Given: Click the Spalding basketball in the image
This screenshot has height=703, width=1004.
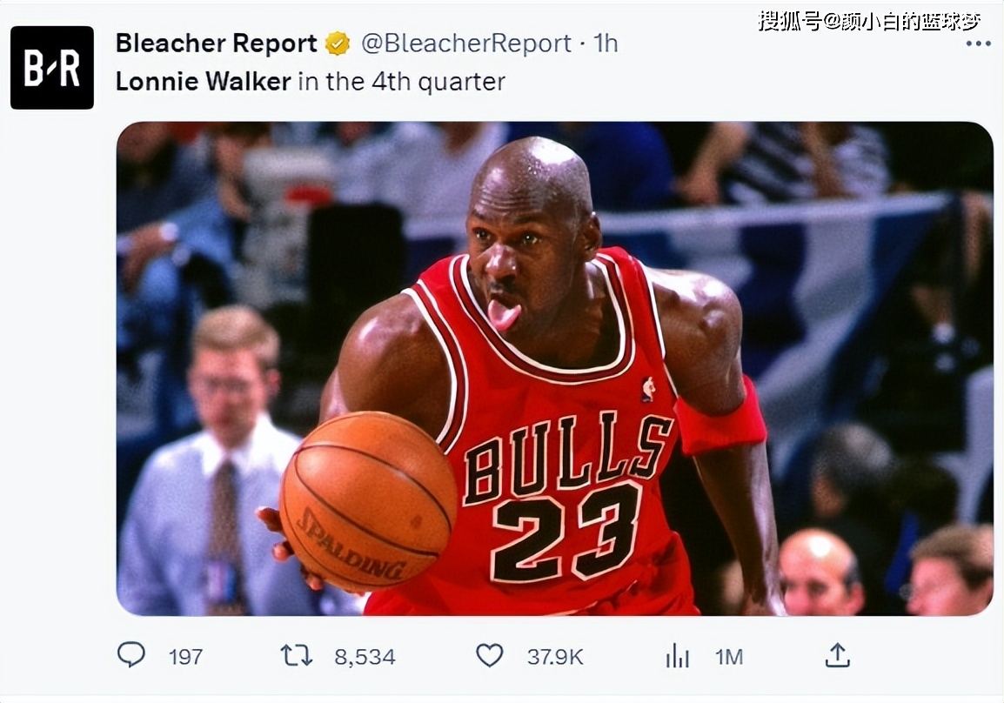Looking at the screenshot, I should click(x=368, y=500).
